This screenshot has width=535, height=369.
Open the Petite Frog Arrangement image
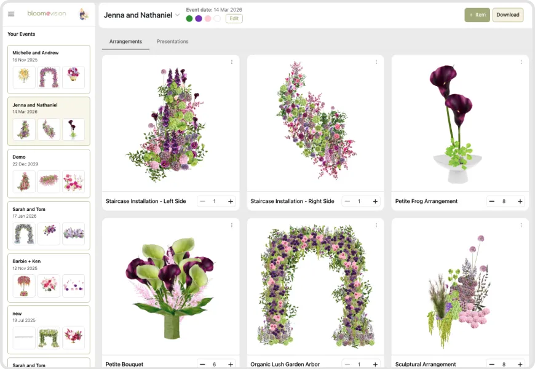(x=460, y=123)
